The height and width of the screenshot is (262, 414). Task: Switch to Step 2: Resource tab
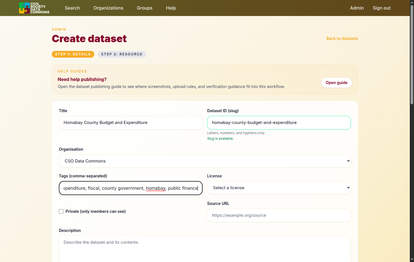click(x=122, y=54)
